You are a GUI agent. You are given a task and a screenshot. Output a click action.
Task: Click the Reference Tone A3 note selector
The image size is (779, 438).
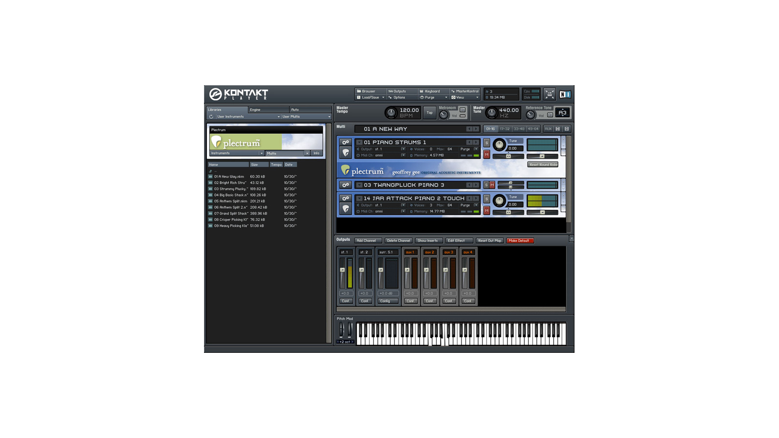pos(562,113)
